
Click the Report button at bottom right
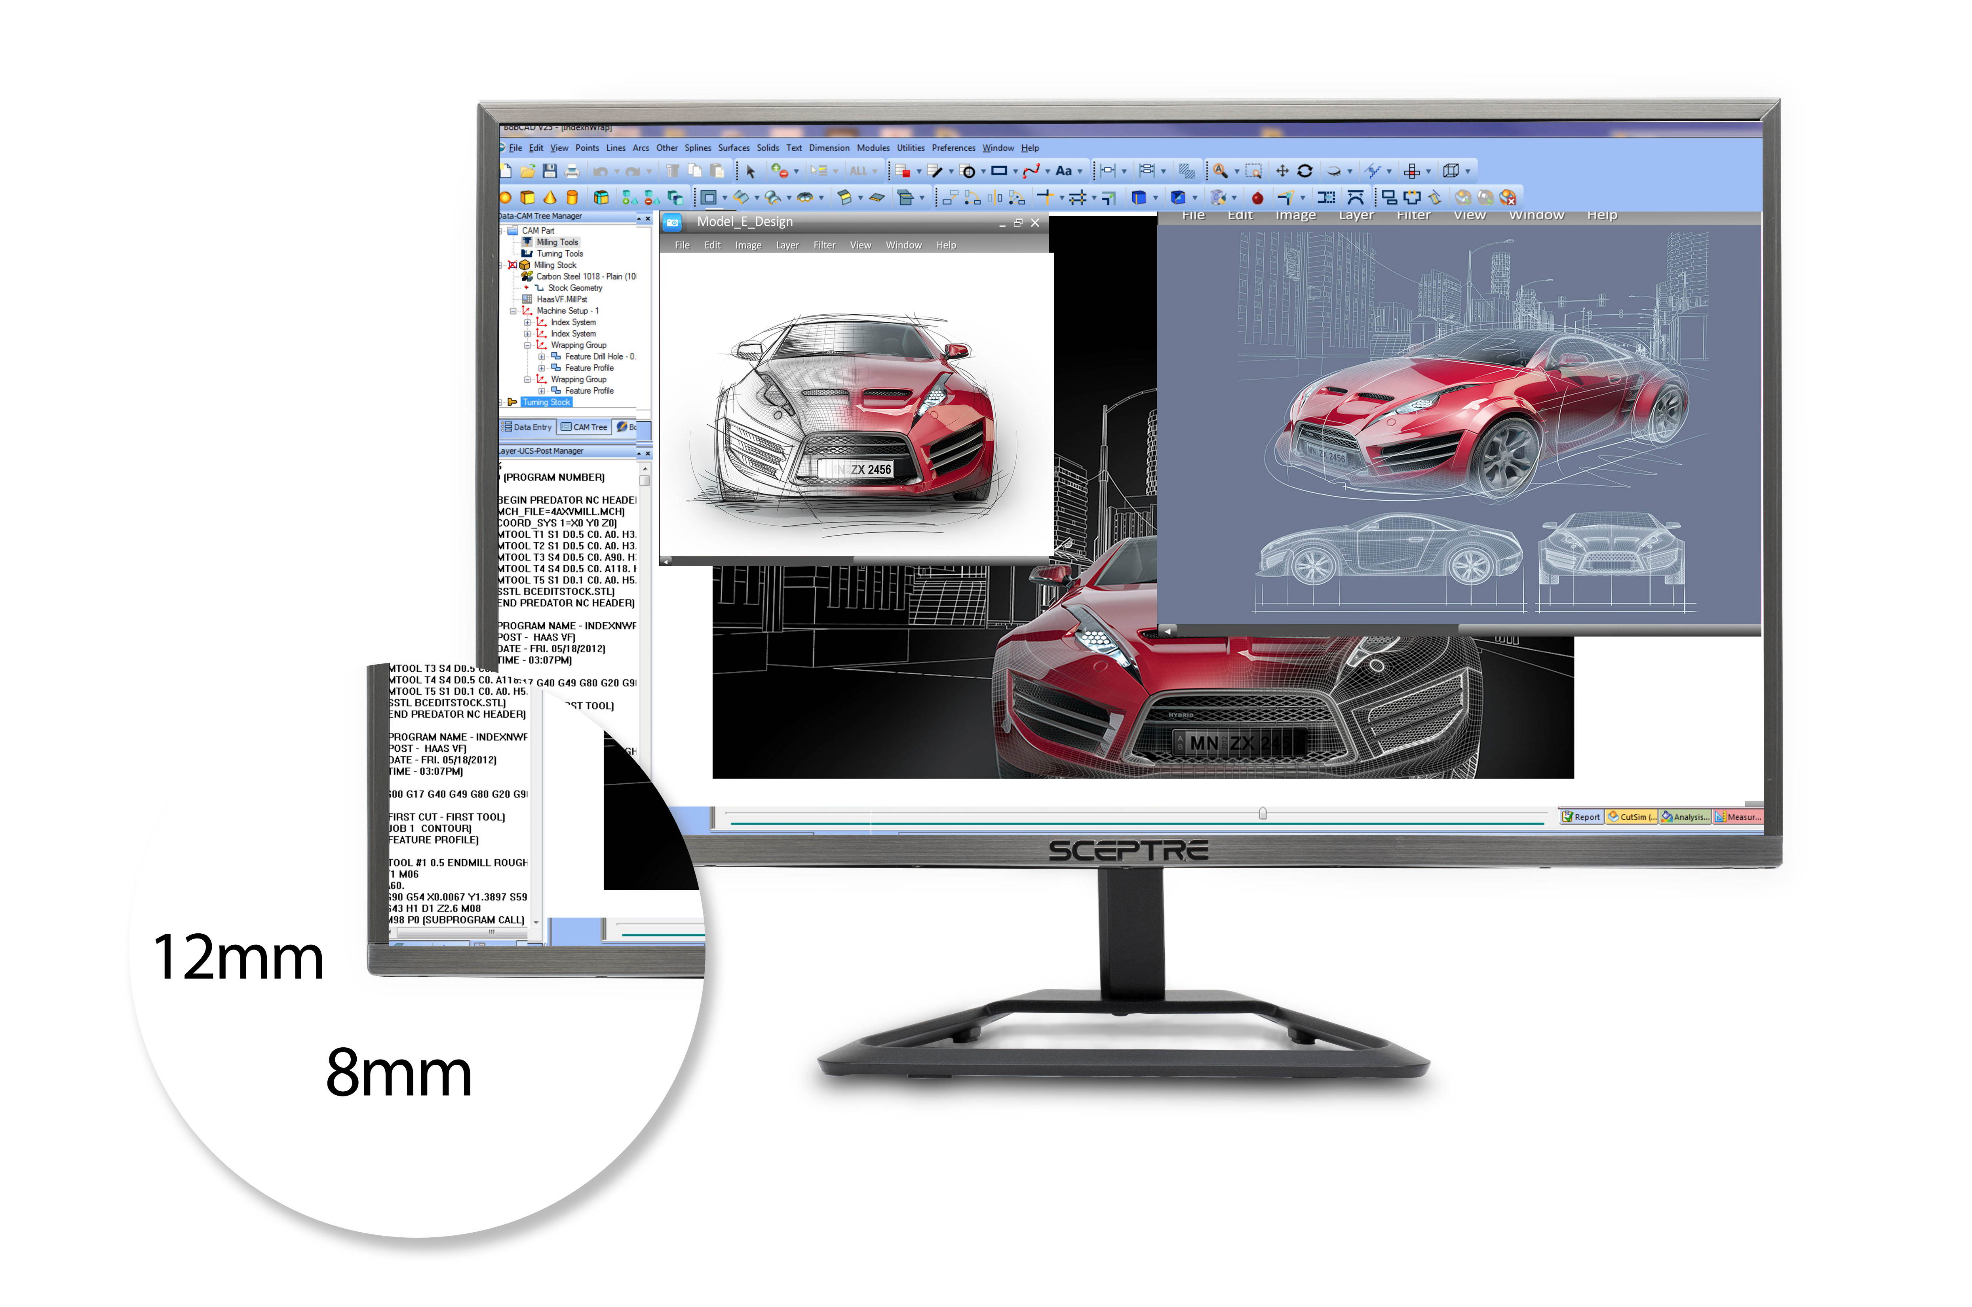(1583, 817)
